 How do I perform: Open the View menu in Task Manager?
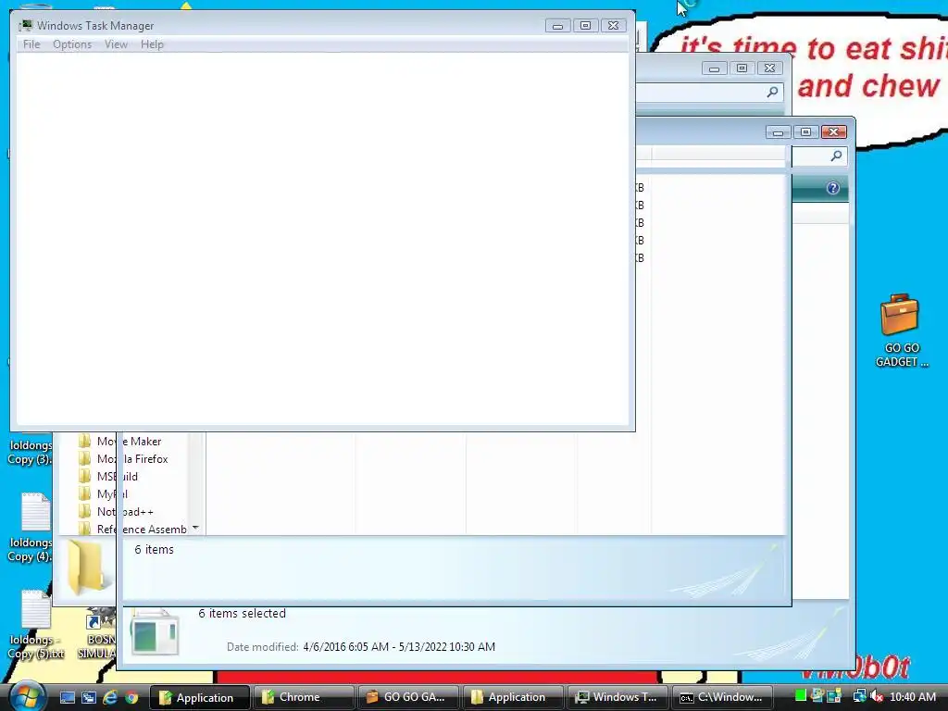(x=116, y=44)
